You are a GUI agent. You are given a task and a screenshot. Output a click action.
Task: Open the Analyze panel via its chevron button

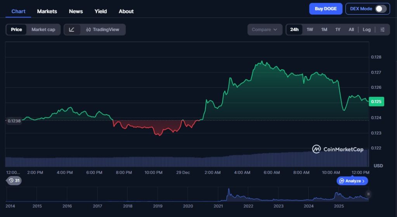pos(352,181)
